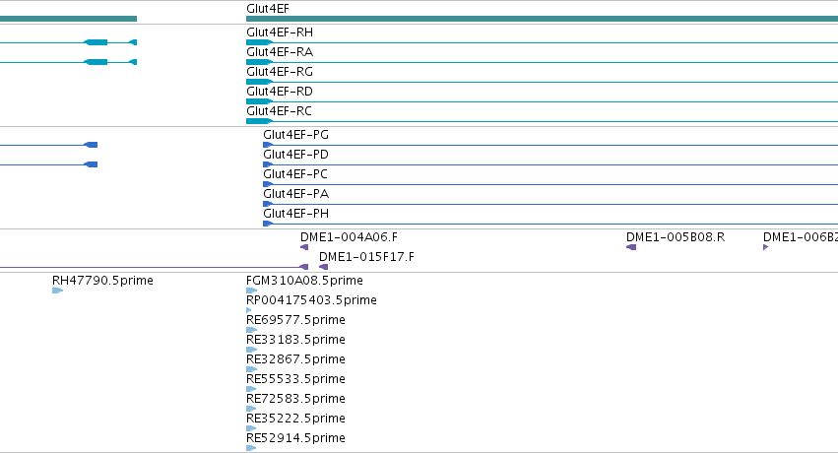Select the RE35222.5prime label
Screen dimensions: 838x453
click(295, 419)
